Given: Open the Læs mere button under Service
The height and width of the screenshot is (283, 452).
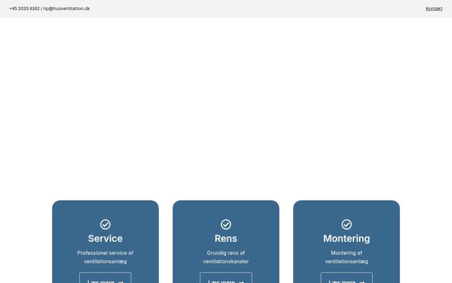Looking at the screenshot, I should [x=105, y=278].
